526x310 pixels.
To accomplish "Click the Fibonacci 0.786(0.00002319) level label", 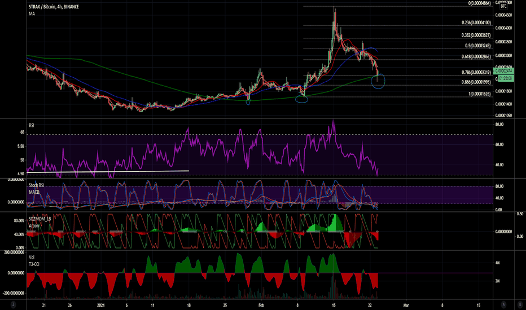I will coord(476,72).
